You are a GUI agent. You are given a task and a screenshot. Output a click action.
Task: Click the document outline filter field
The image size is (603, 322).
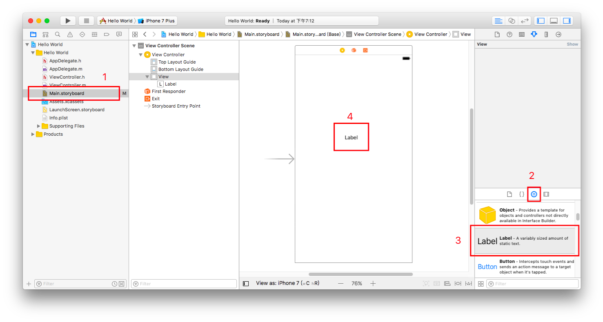184,284
